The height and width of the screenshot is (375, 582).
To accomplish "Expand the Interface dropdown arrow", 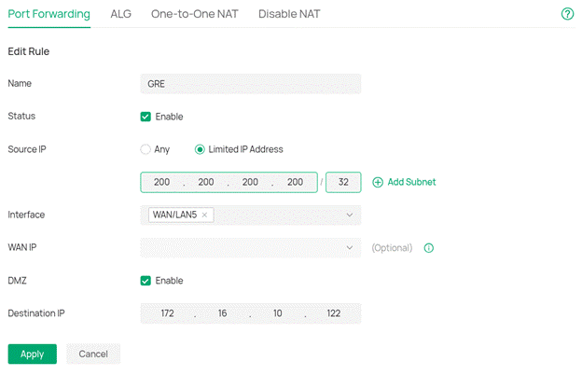I will point(349,215).
